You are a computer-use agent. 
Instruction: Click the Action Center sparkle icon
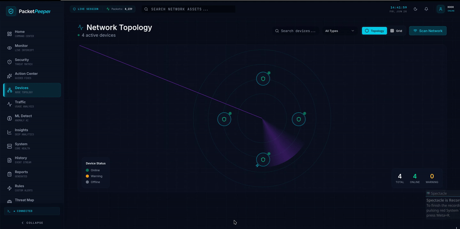point(9,76)
